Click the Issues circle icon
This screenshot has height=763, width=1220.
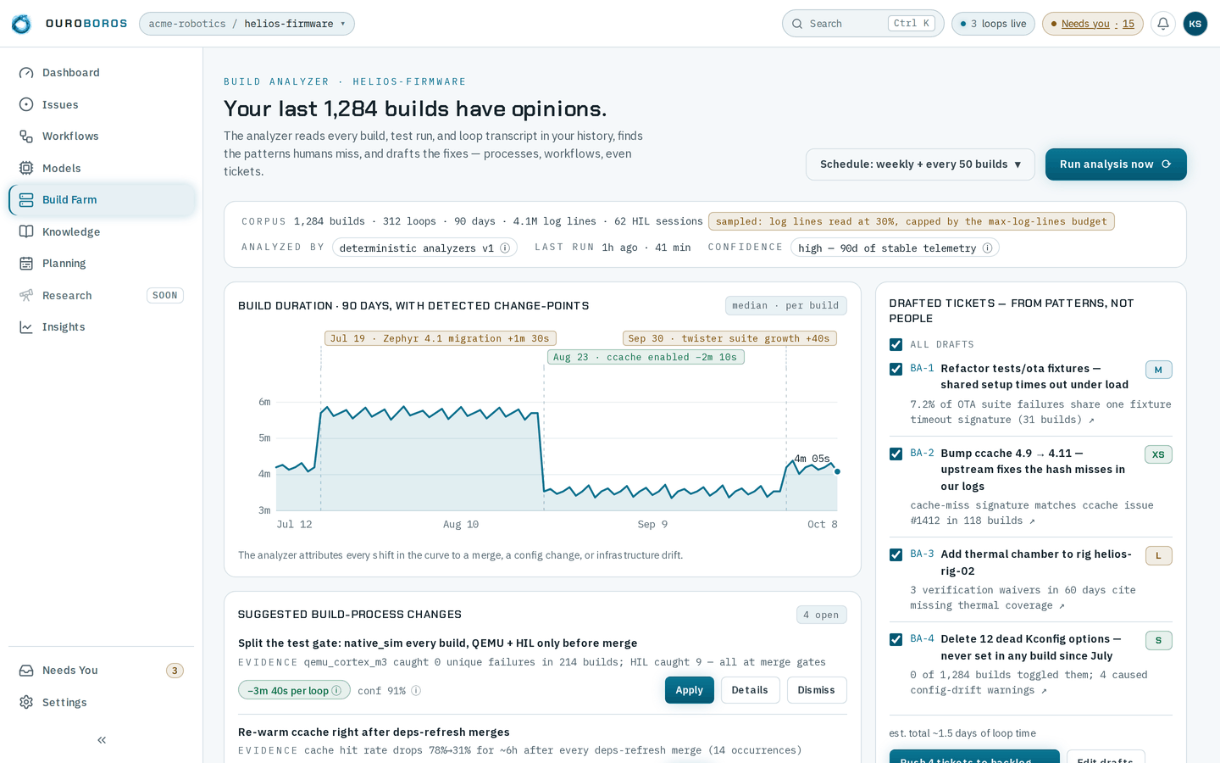coord(26,104)
